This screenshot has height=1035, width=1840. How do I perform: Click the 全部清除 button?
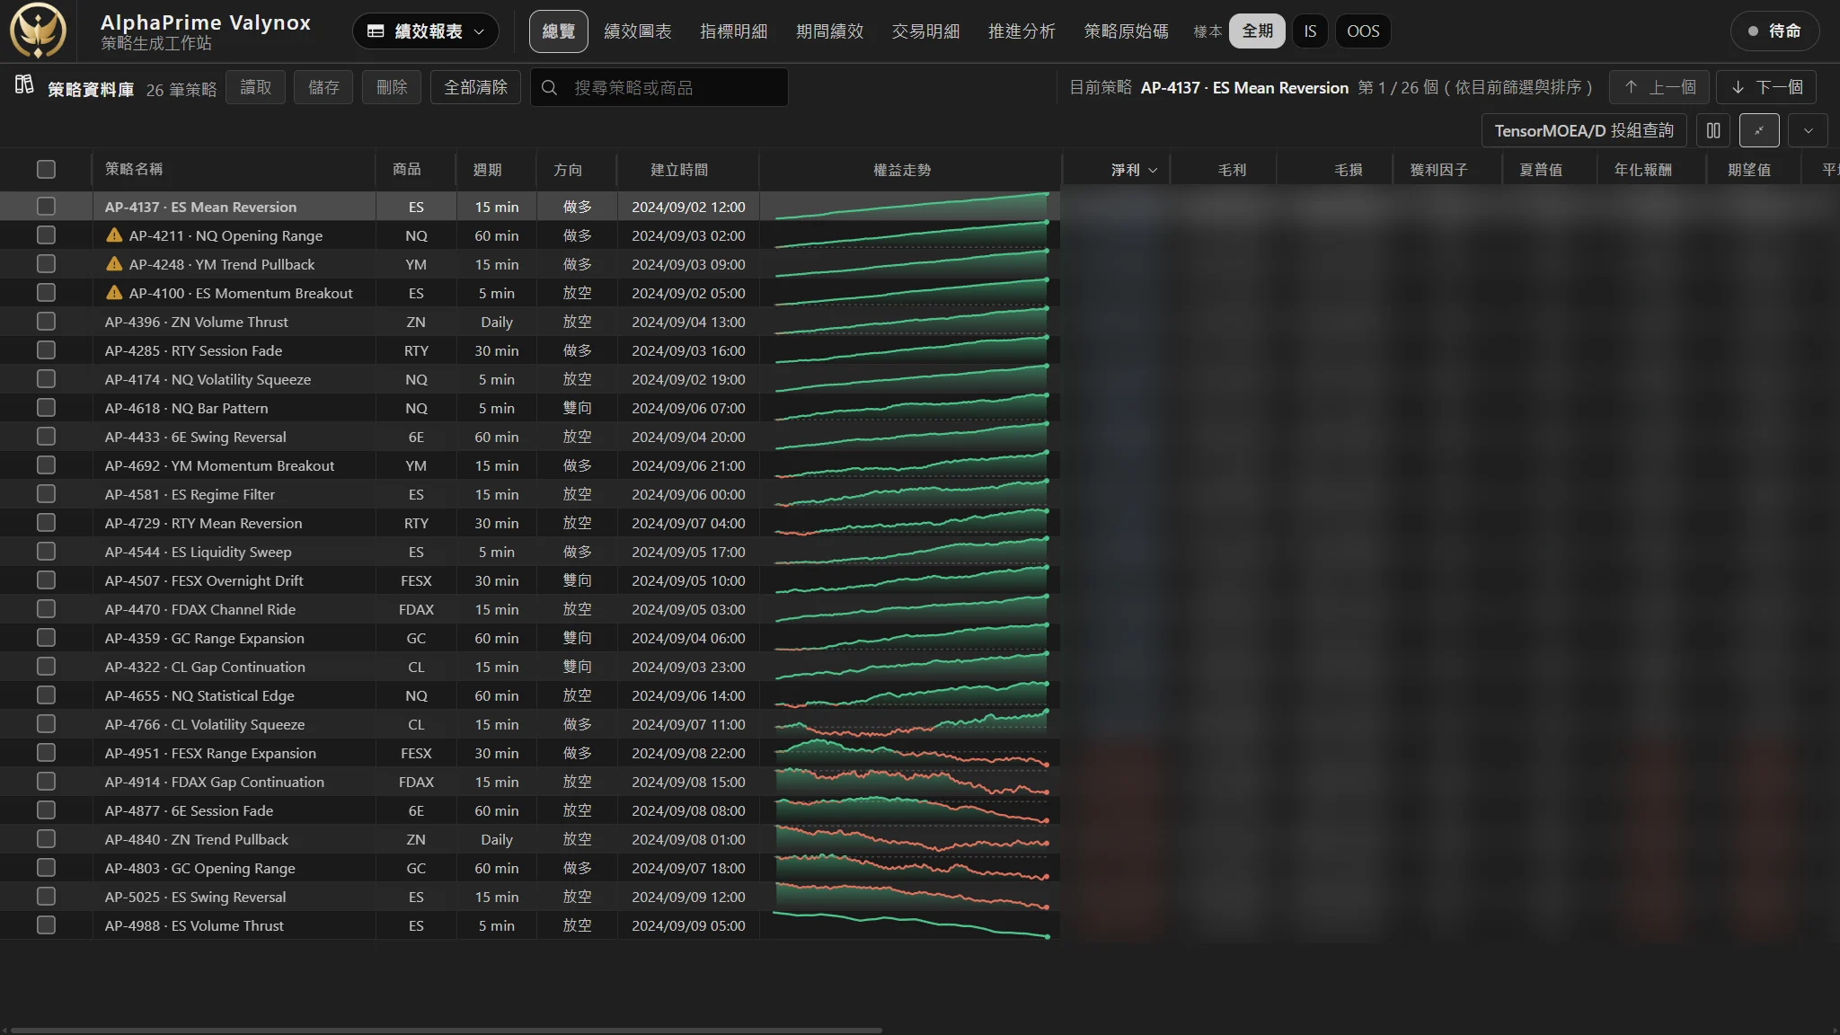click(x=475, y=87)
